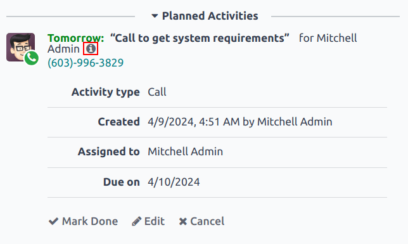Click the Edit pencil icon

[136, 221]
